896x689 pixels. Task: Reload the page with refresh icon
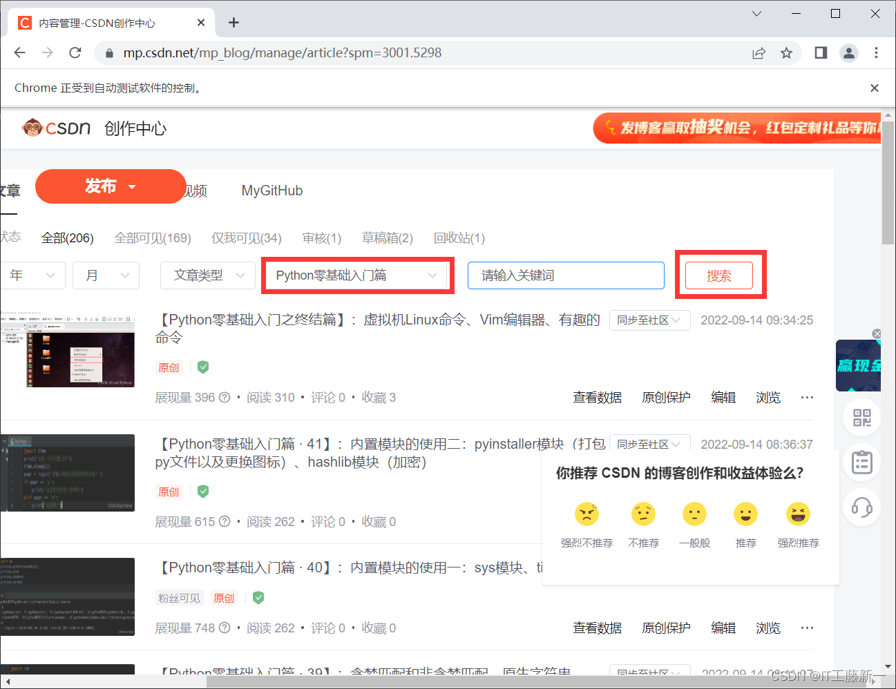click(75, 52)
